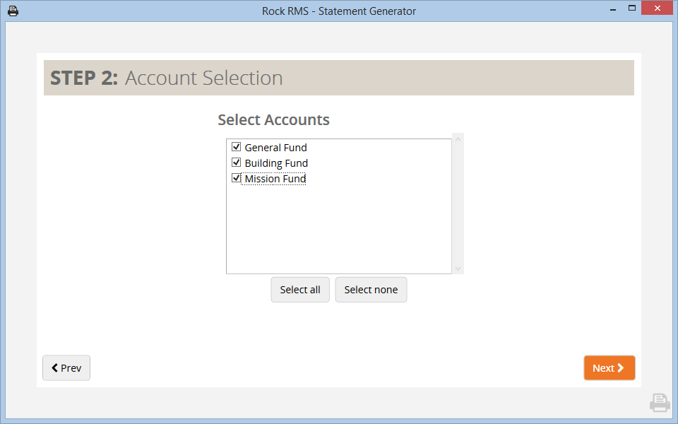Screen dimensions: 678x424
Task: Click the gray printer icon at bottom right
Action: (x=659, y=403)
